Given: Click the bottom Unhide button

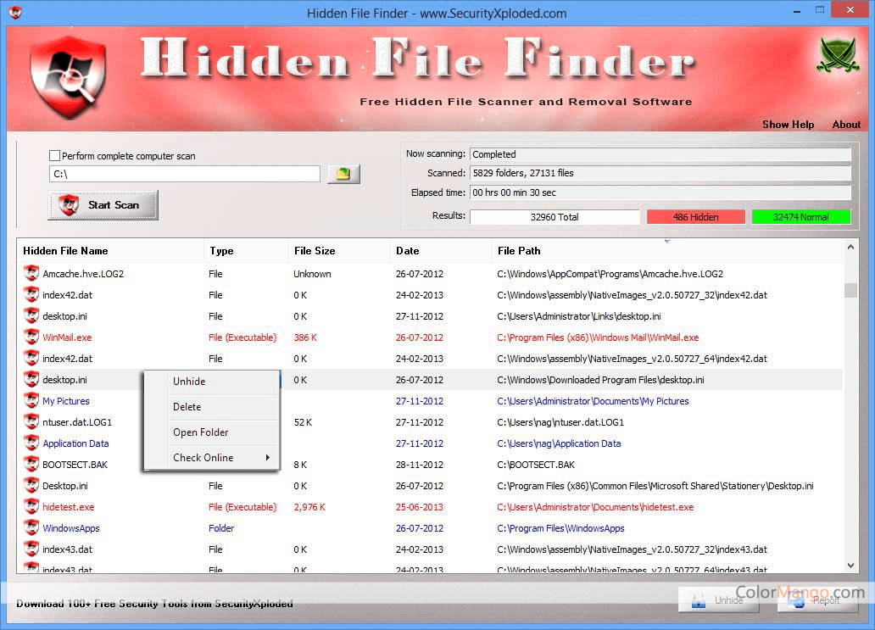Looking at the screenshot, I should 719,599.
